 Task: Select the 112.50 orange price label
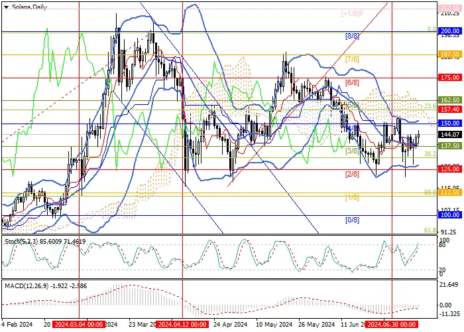coord(450,193)
